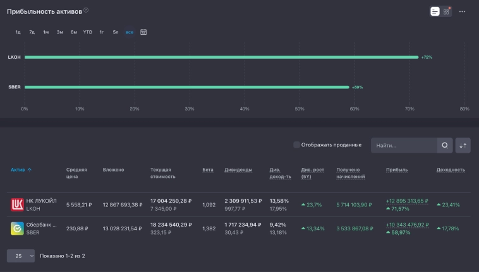Click the Lukoil company logo

tap(17, 204)
